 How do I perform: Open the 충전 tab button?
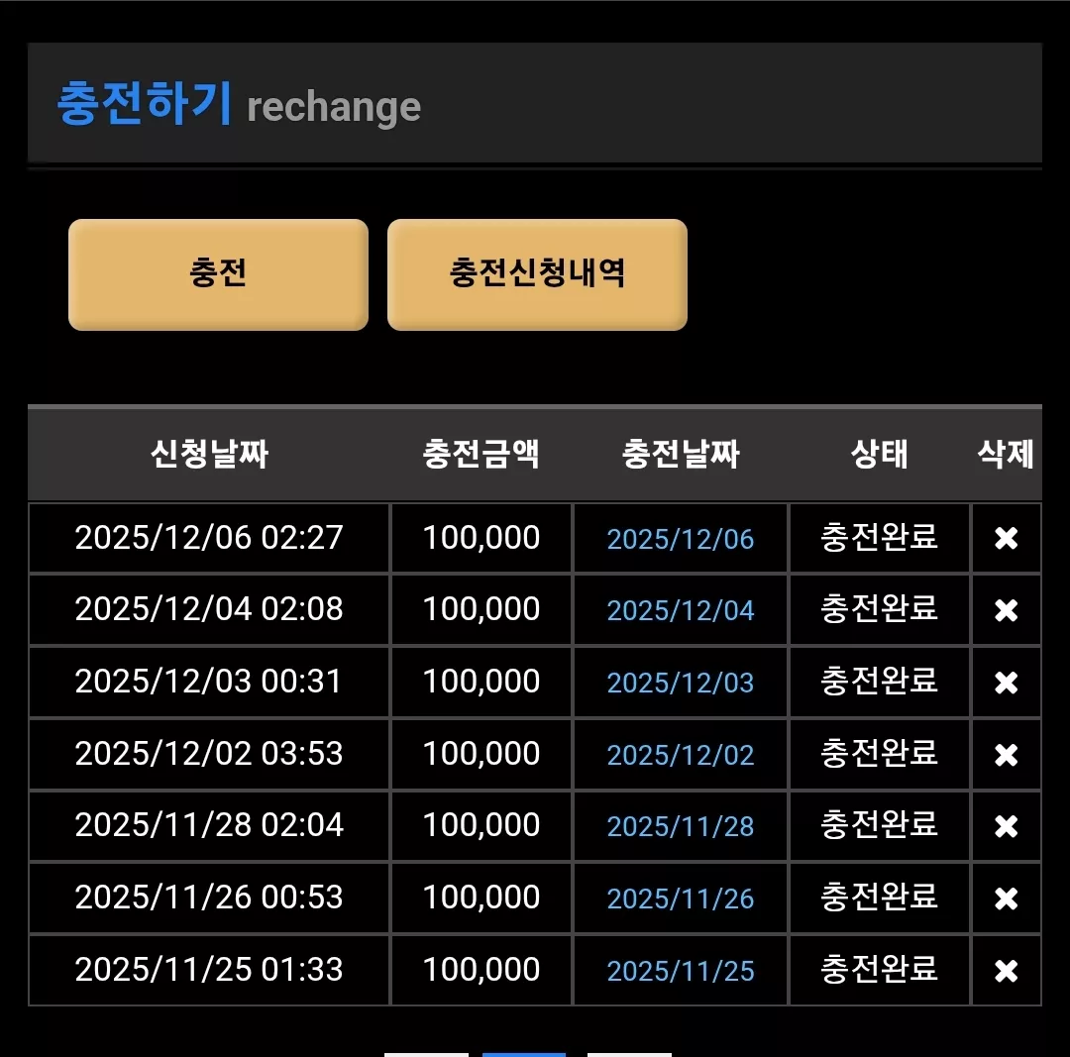[218, 274]
